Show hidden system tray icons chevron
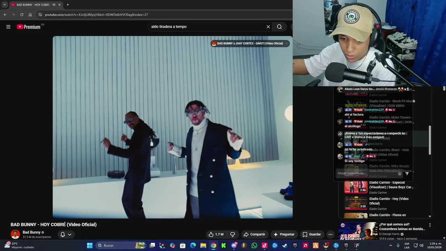 pos(390,245)
